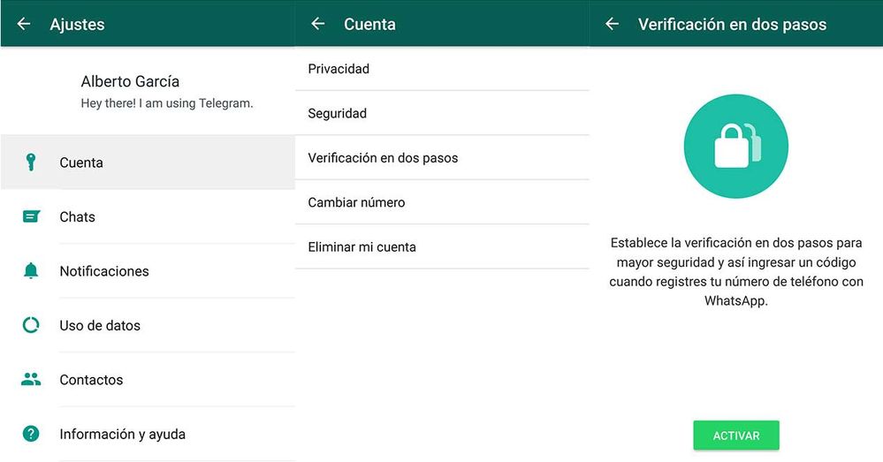The width and height of the screenshot is (883, 462).
Task: Tap the question mark help icon
Action: (x=31, y=434)
